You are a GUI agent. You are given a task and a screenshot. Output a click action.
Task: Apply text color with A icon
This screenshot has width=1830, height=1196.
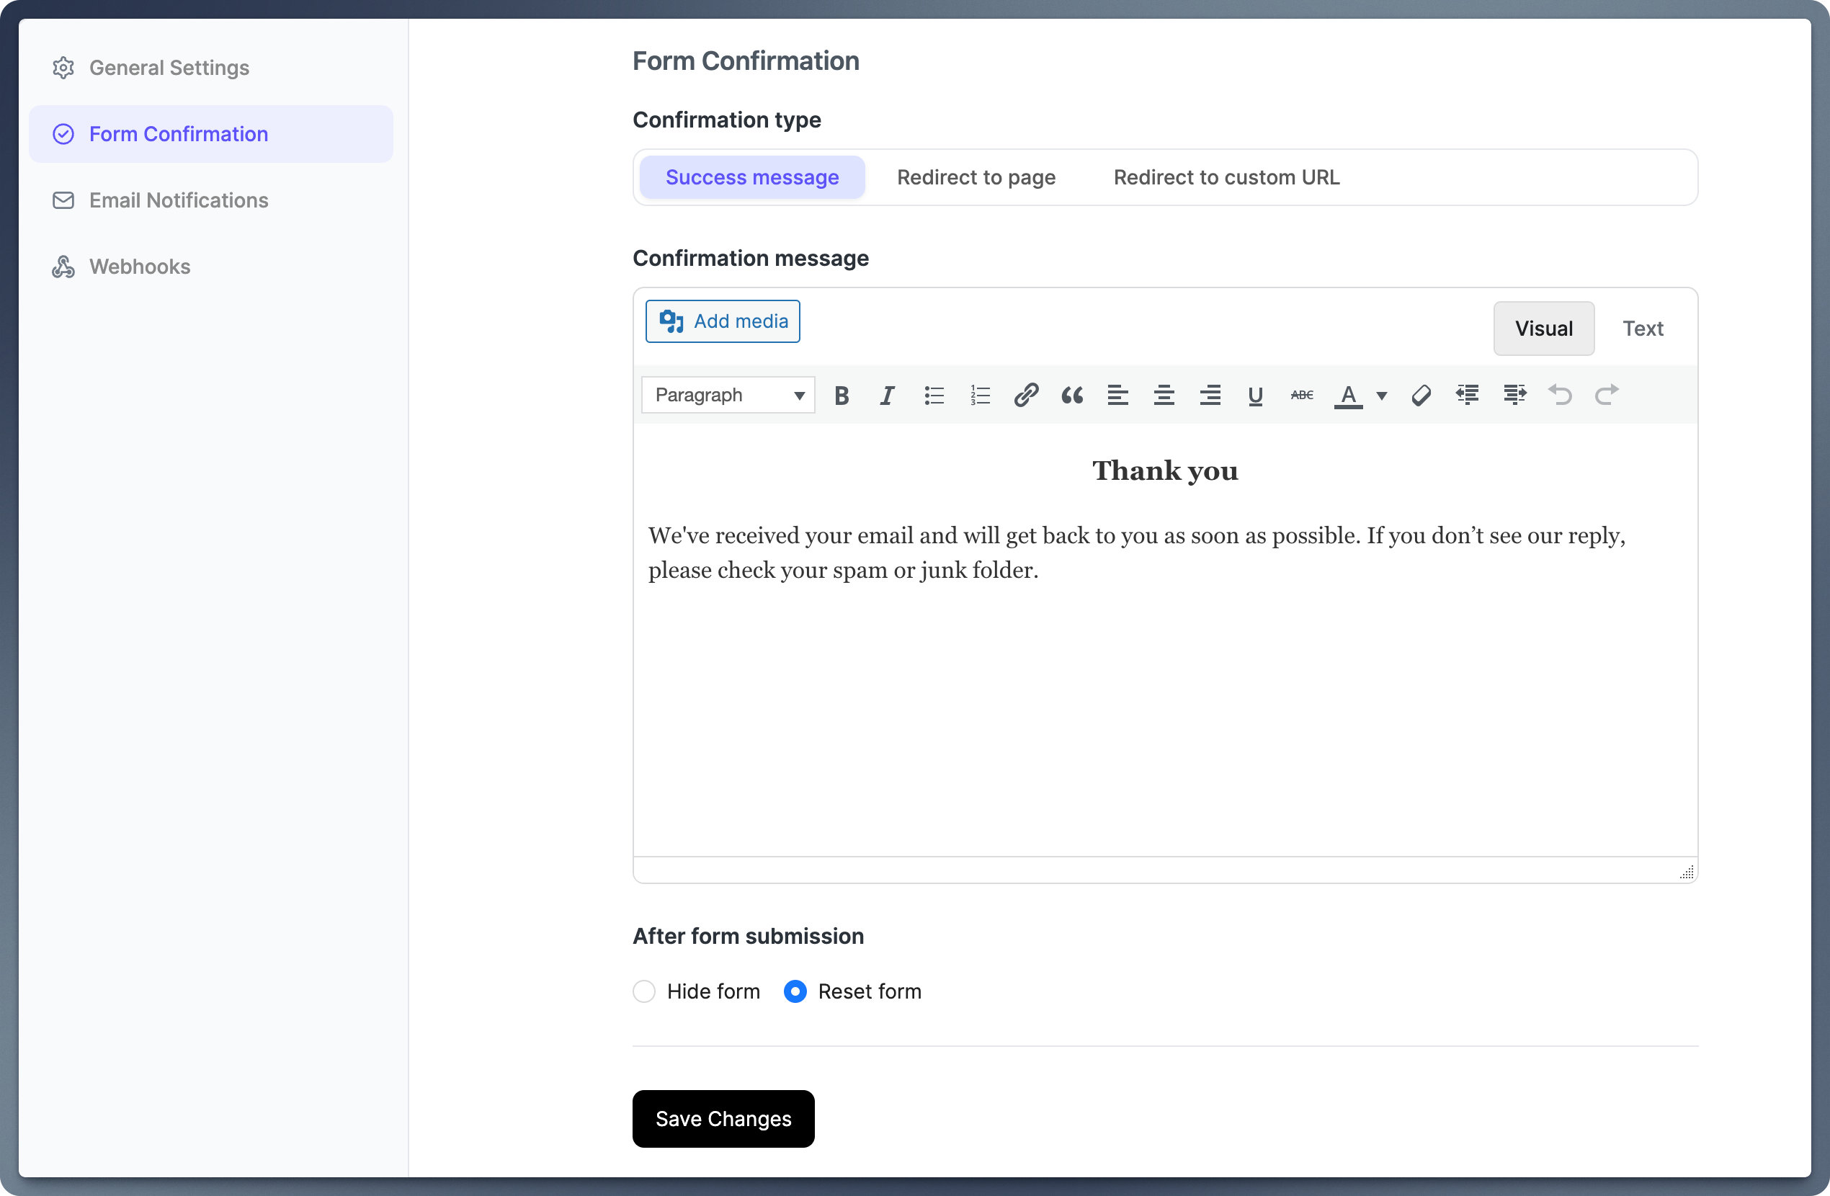point(1348,396)
